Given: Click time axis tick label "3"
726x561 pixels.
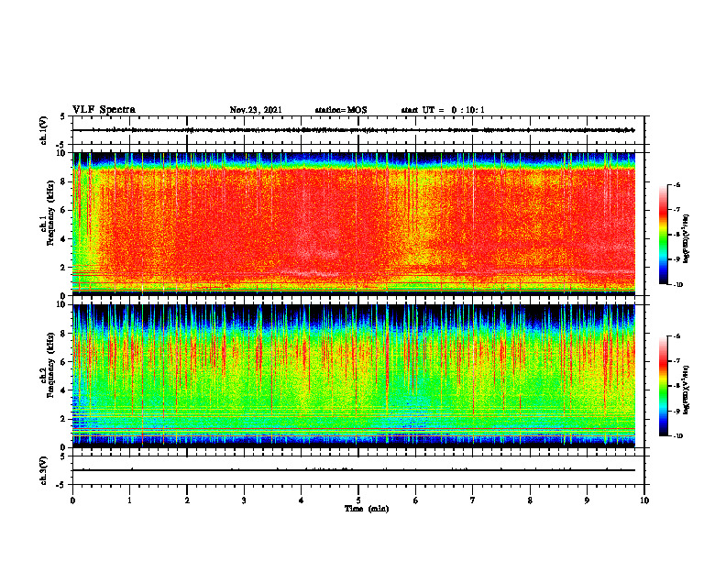Looking at the screenshot, I should (244, 500).
